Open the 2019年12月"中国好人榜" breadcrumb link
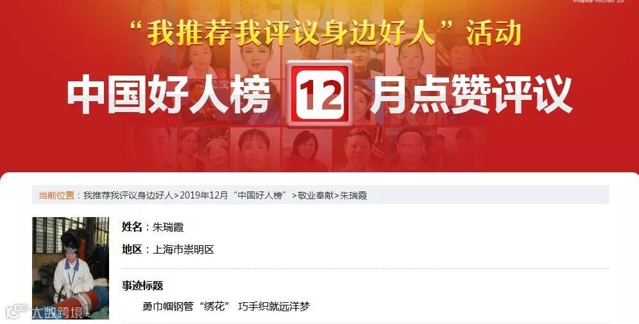This screenshot has width=639, height=324. coord(234,195)
